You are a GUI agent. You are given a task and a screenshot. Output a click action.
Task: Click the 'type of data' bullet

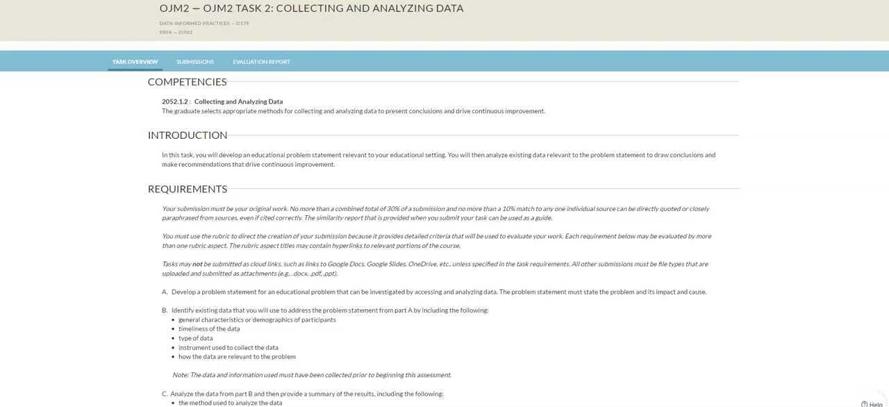point(195,338)
